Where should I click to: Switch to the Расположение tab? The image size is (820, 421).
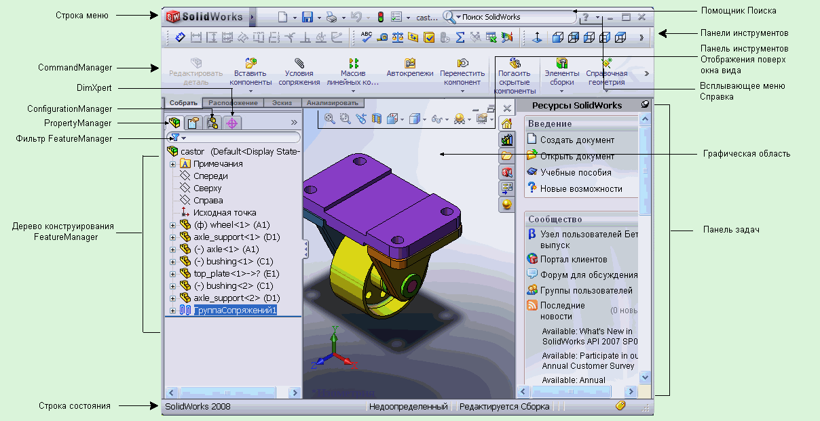pyautogui.click(x=233, y=103)
